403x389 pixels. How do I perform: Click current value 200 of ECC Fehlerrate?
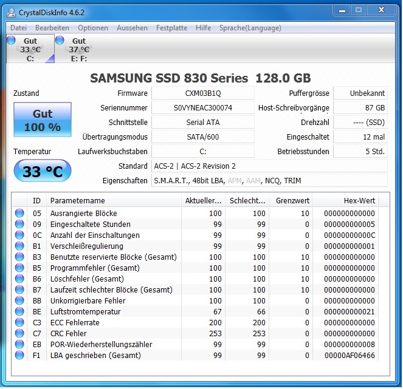point(215,322)
